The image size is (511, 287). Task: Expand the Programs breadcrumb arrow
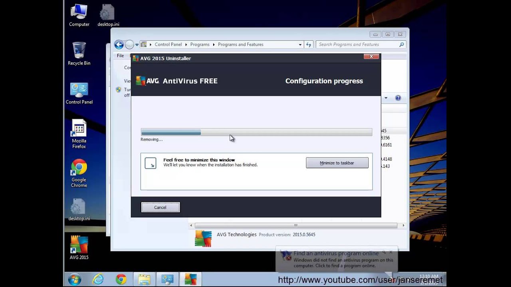tap(214, 45)
